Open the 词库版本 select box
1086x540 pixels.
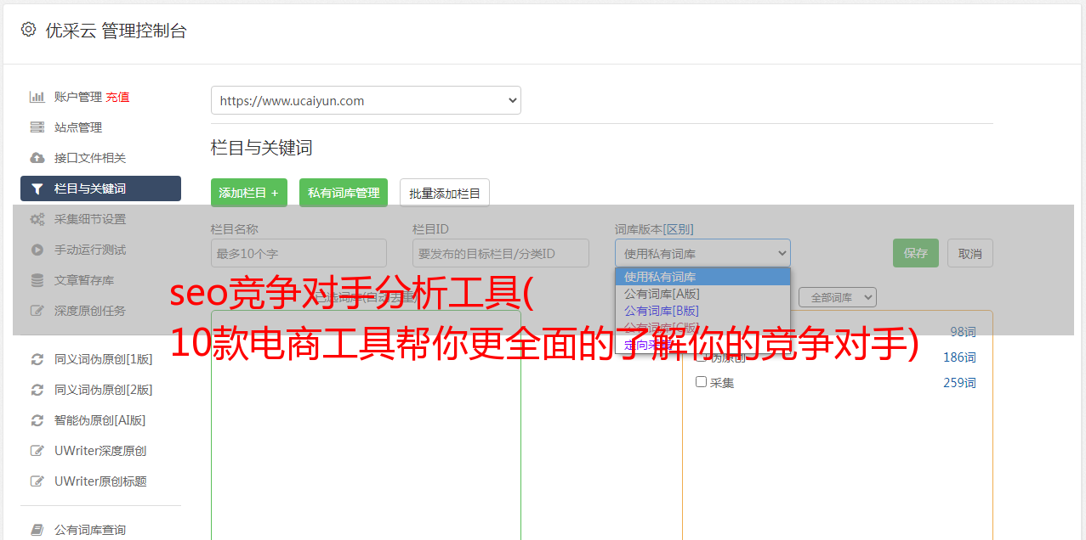702,253
